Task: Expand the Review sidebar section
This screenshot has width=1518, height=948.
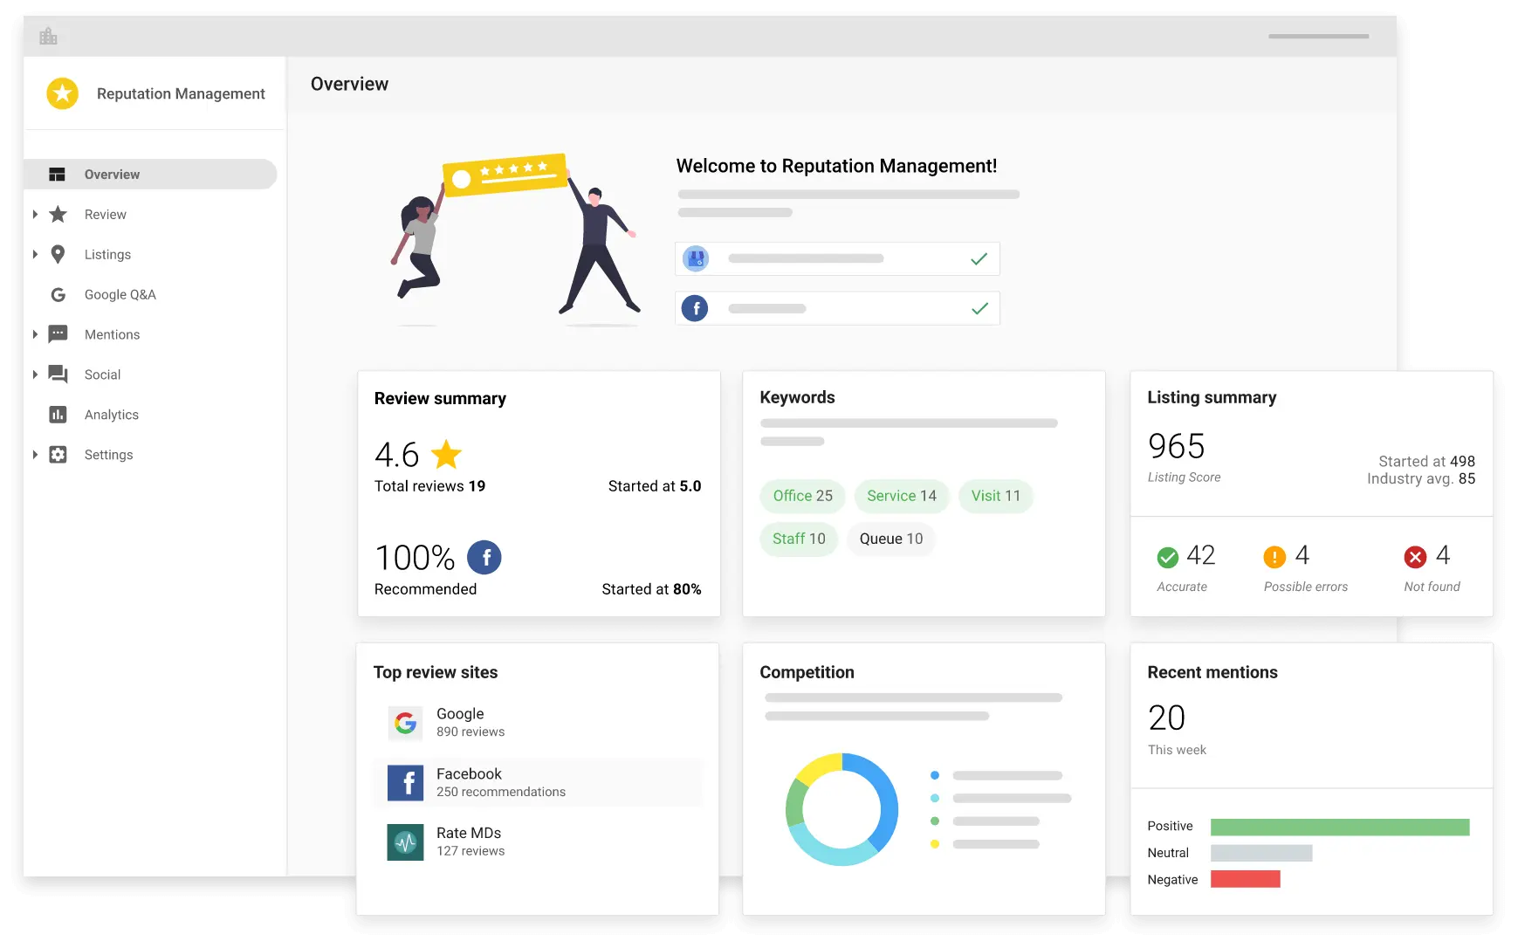Action: [x=34, y=214]
